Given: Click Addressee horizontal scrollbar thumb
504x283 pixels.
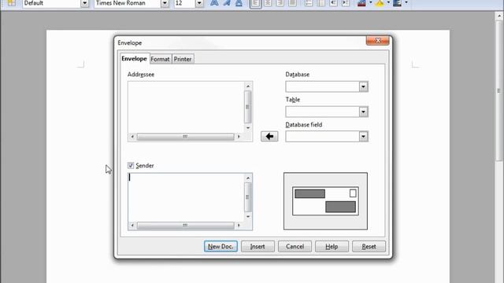Looking at the screenshot, I should [x=186, y=137].
